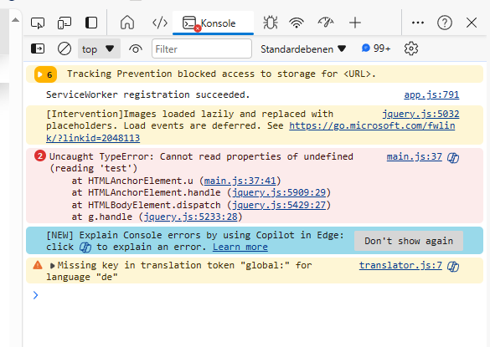Click the Don't show again button
Viewport: 490px width, 347px height.
coord(409,241)
